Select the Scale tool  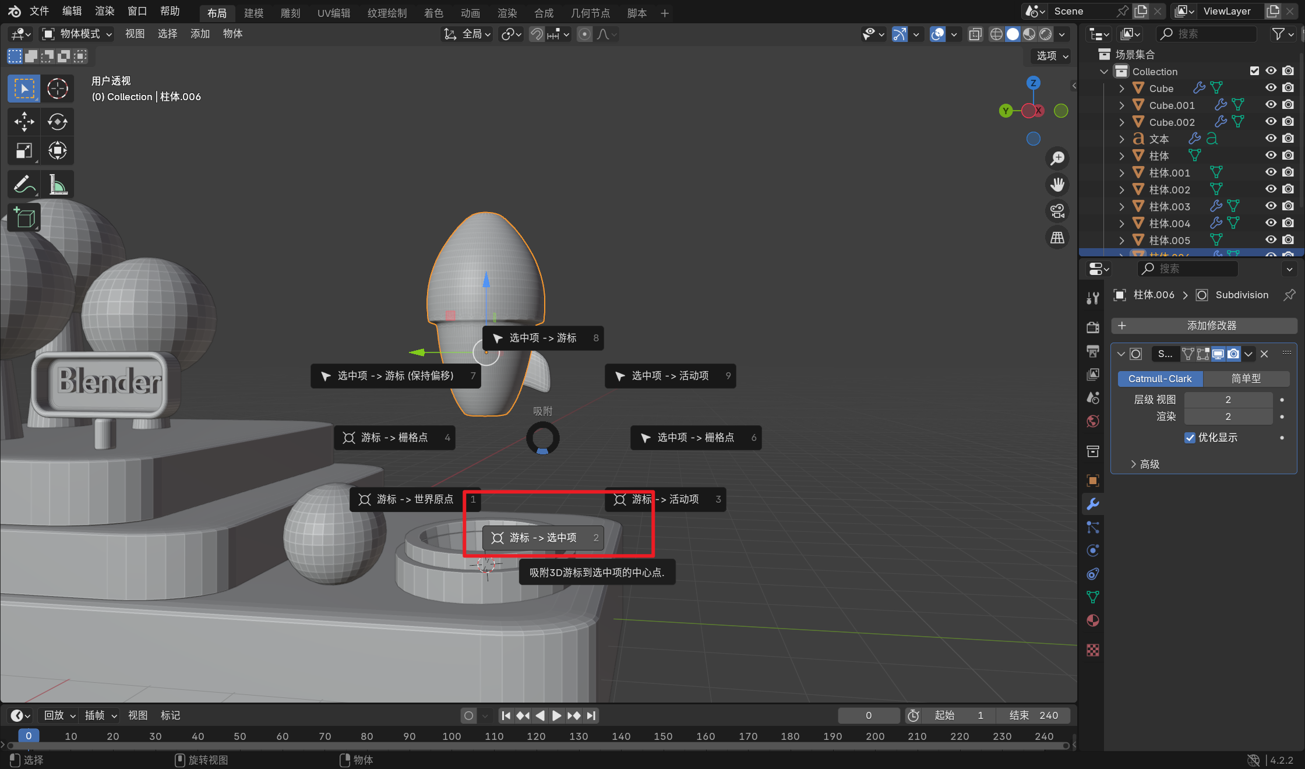[24, 151]
